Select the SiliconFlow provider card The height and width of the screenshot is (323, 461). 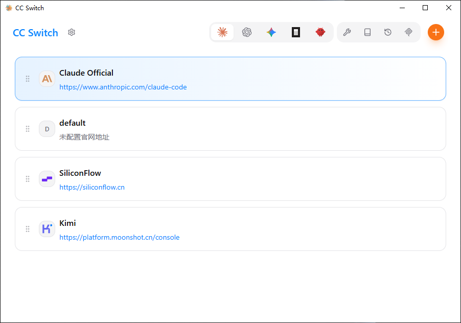230,179
